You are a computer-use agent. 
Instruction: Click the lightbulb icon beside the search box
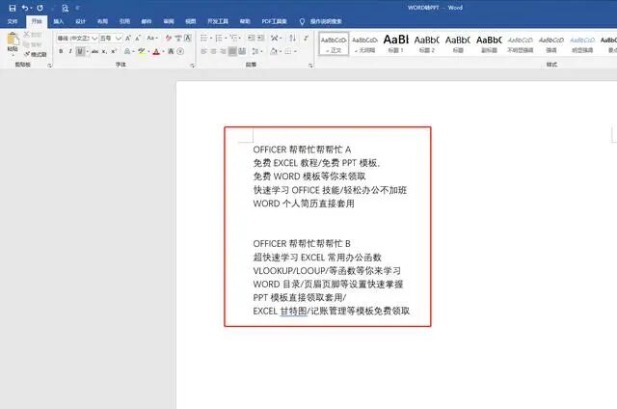pyautogui.click(x=302, y=21)
